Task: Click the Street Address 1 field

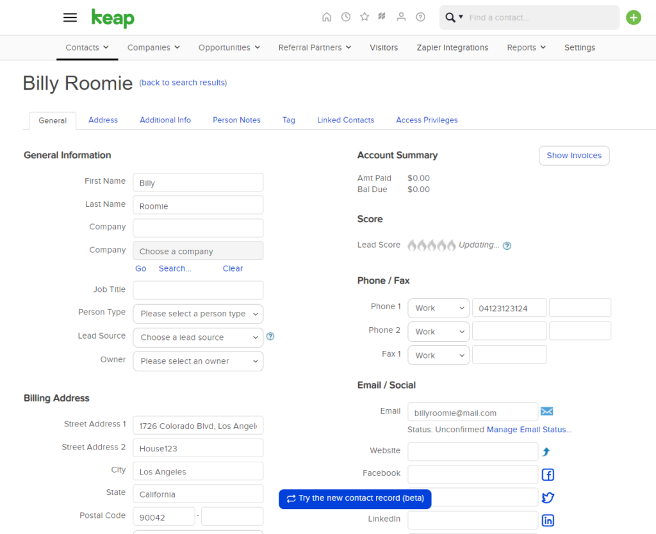Action: click(x=198, y=426)
